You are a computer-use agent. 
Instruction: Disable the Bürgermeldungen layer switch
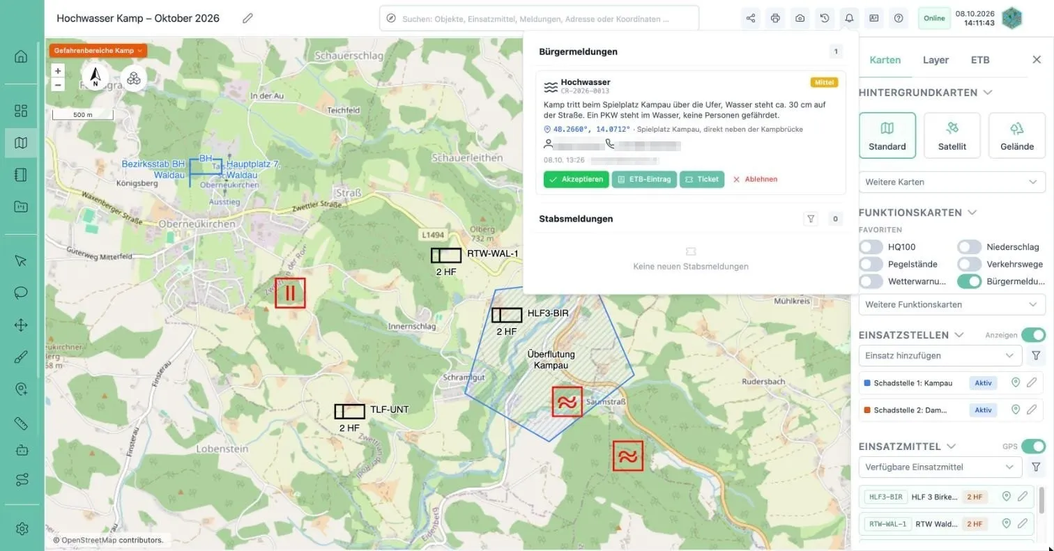[x=969, y=281]
